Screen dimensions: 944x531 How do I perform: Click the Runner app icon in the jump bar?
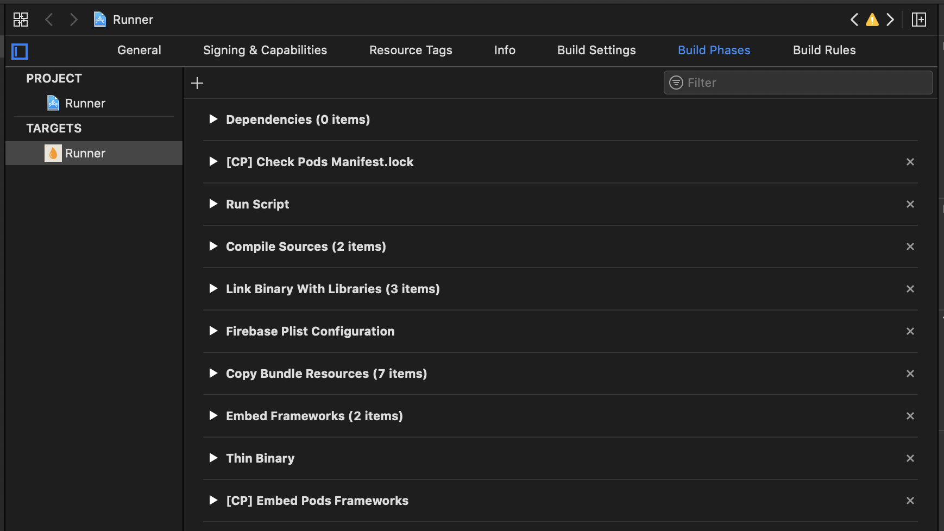pyautogui.click(x=100, y=19)
